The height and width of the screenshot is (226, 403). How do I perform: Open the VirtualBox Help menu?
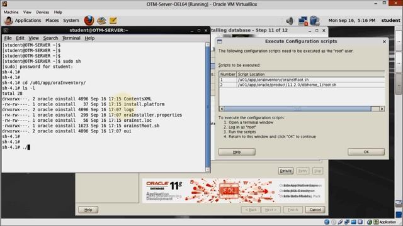(x=58, y=12)
